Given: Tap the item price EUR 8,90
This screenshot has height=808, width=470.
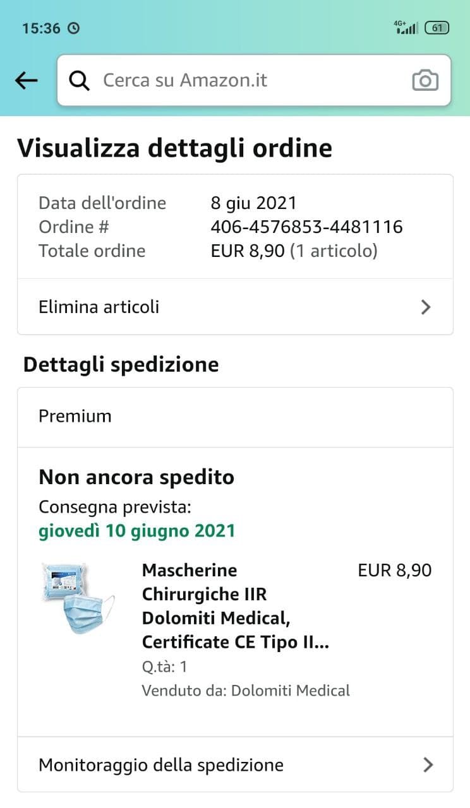Looking at the screenshot, I should coord(394,571).
